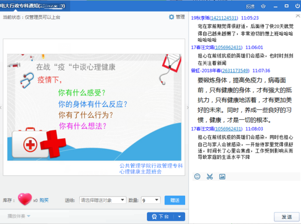Click the pink heart gift icon
This screenshot has width=301, height=224.
[24, 200]
